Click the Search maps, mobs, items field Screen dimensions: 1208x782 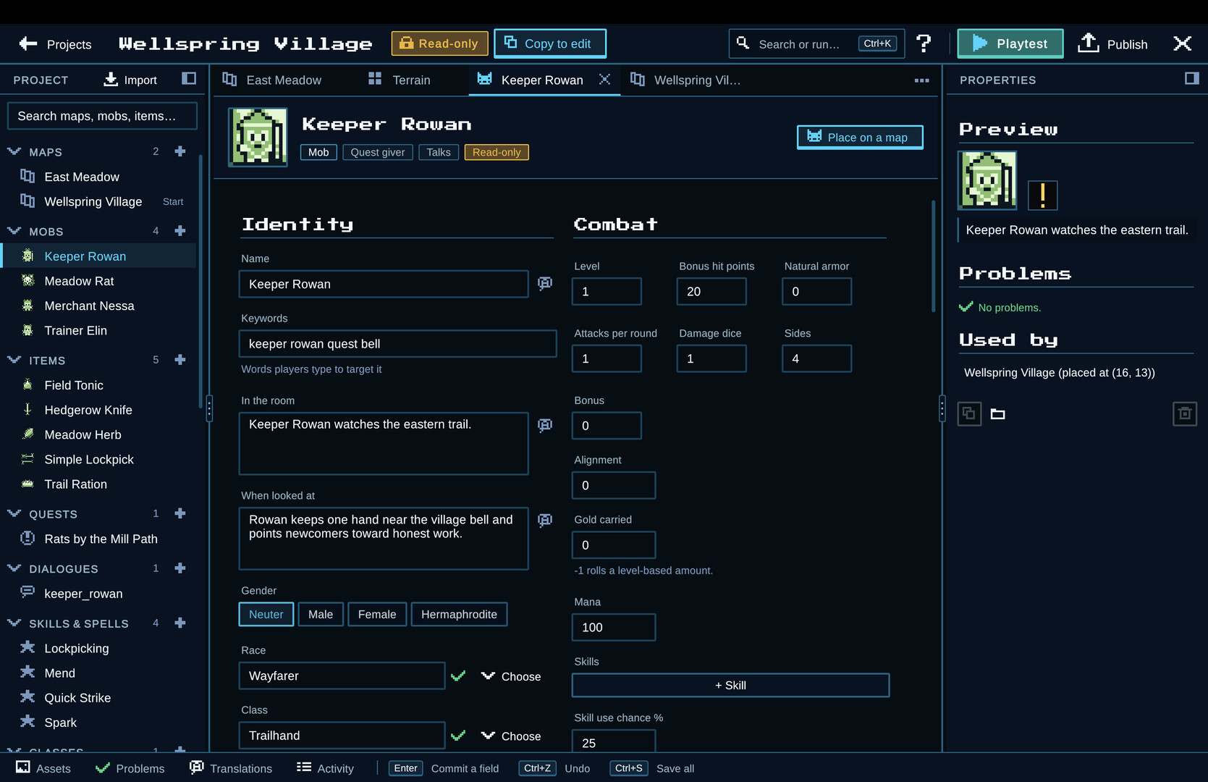(x=102, y=116)
